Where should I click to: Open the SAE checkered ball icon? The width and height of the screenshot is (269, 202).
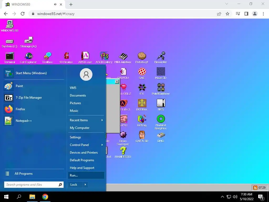tap(142, 74)
